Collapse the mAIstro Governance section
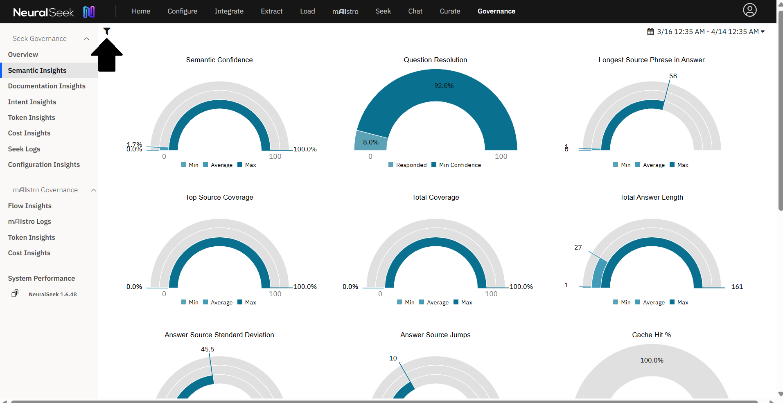 click(93, 190)
